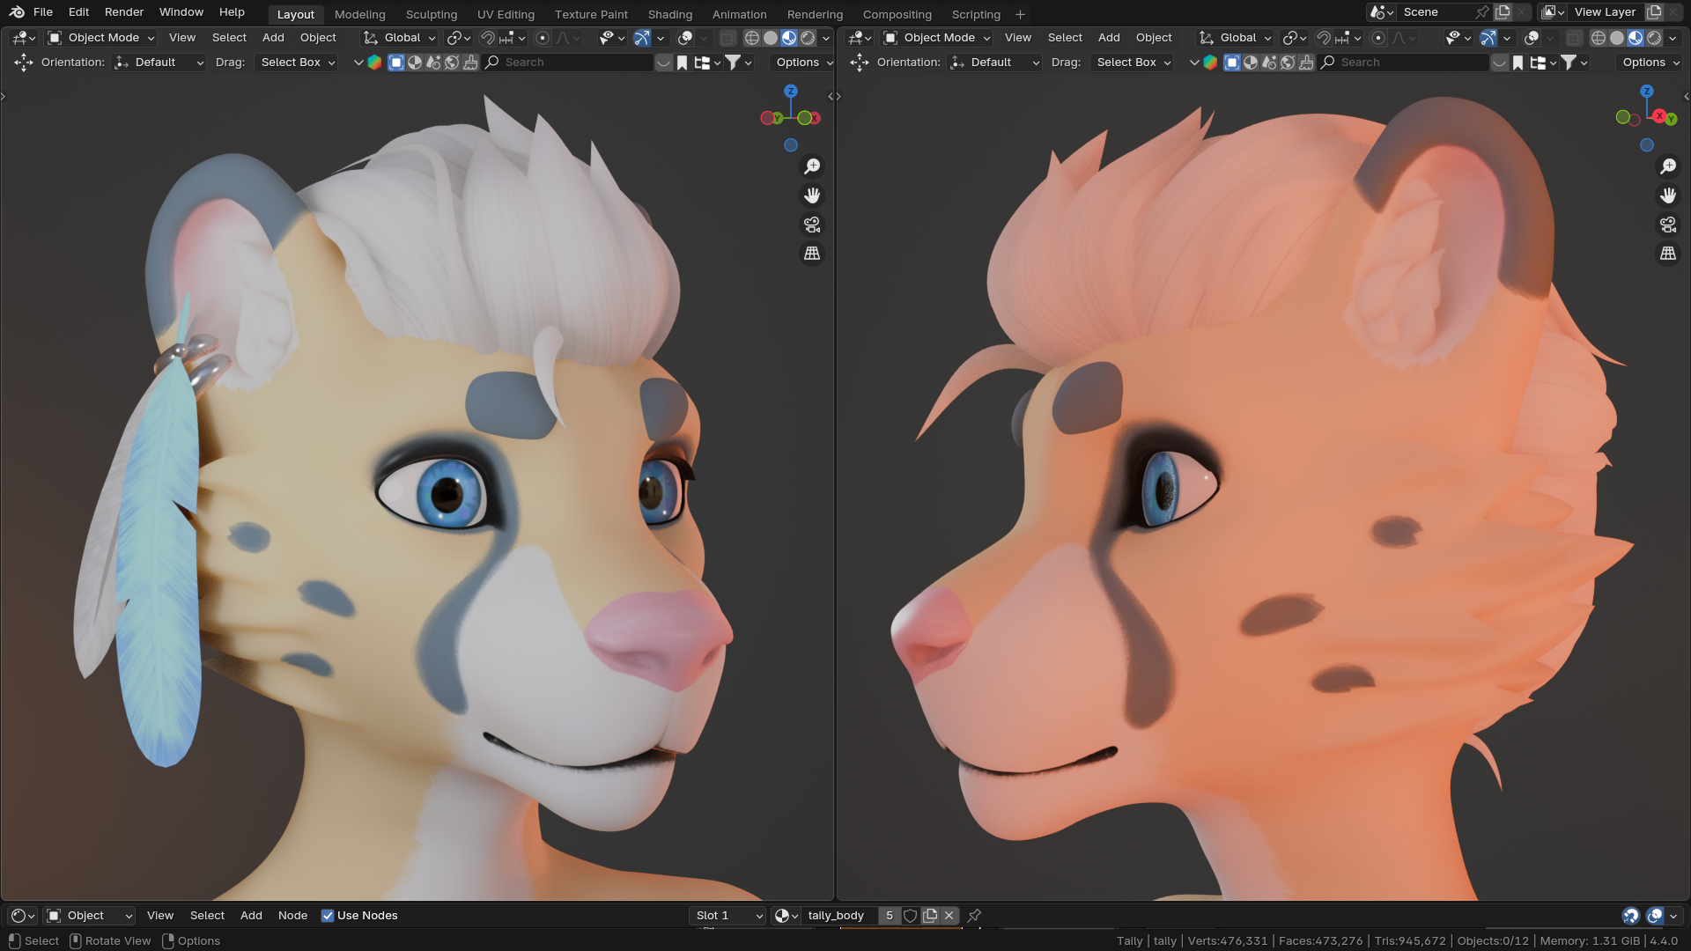The height and width of the screenshot is (951, 1691).
Task: Click the pan hand icon in right viewport
Action: pyautogui.click(x=1668, y=195)
